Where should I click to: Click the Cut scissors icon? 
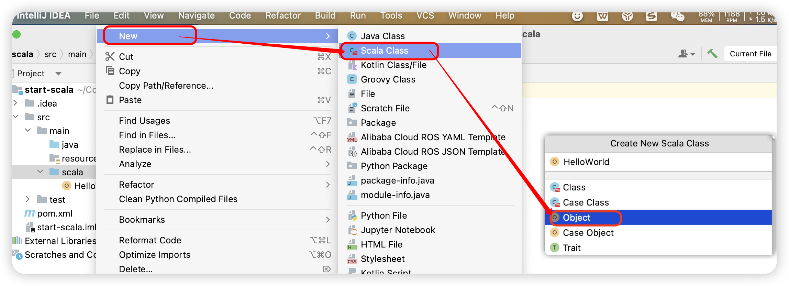coord(110,56)
